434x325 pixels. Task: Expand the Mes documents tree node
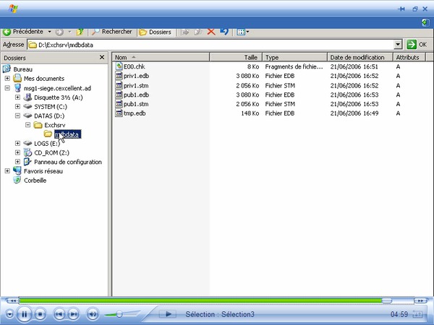click(x=8, y=78)
